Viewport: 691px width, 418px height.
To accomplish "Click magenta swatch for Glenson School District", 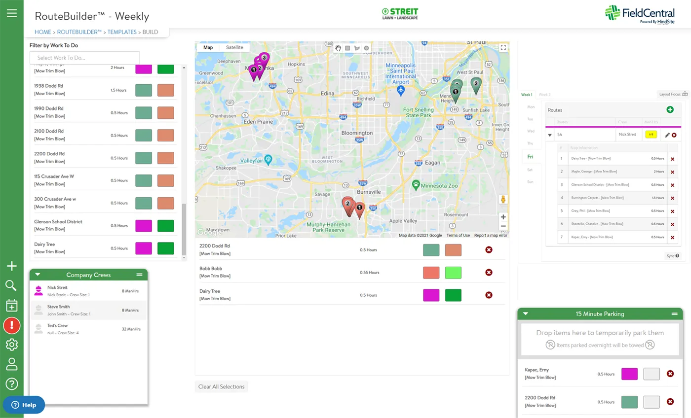I will click(x=144, y=226).
